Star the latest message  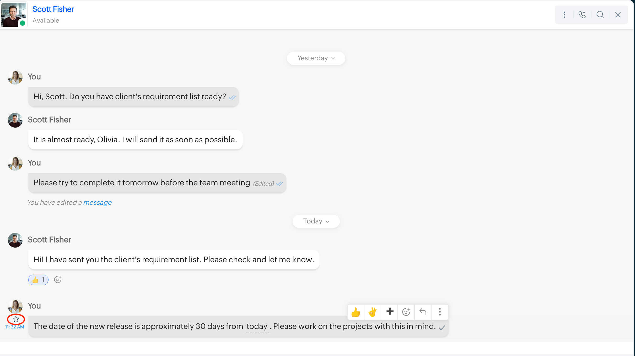[x=16, y=319]
